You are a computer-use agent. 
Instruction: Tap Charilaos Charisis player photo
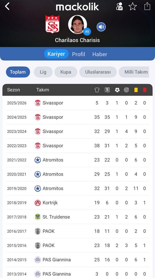point(77,24)
